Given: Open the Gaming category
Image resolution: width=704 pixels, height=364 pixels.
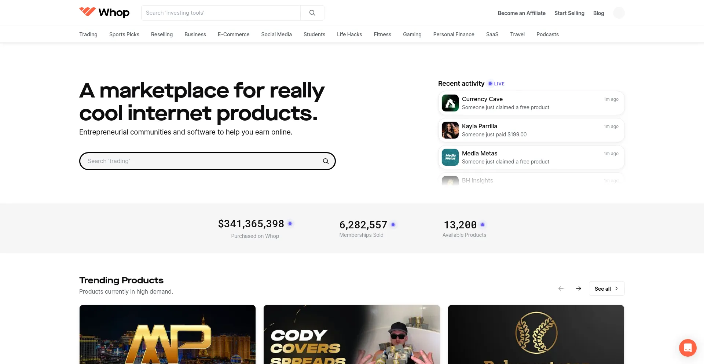Looking at the screenshot, I should click(412, 34).
